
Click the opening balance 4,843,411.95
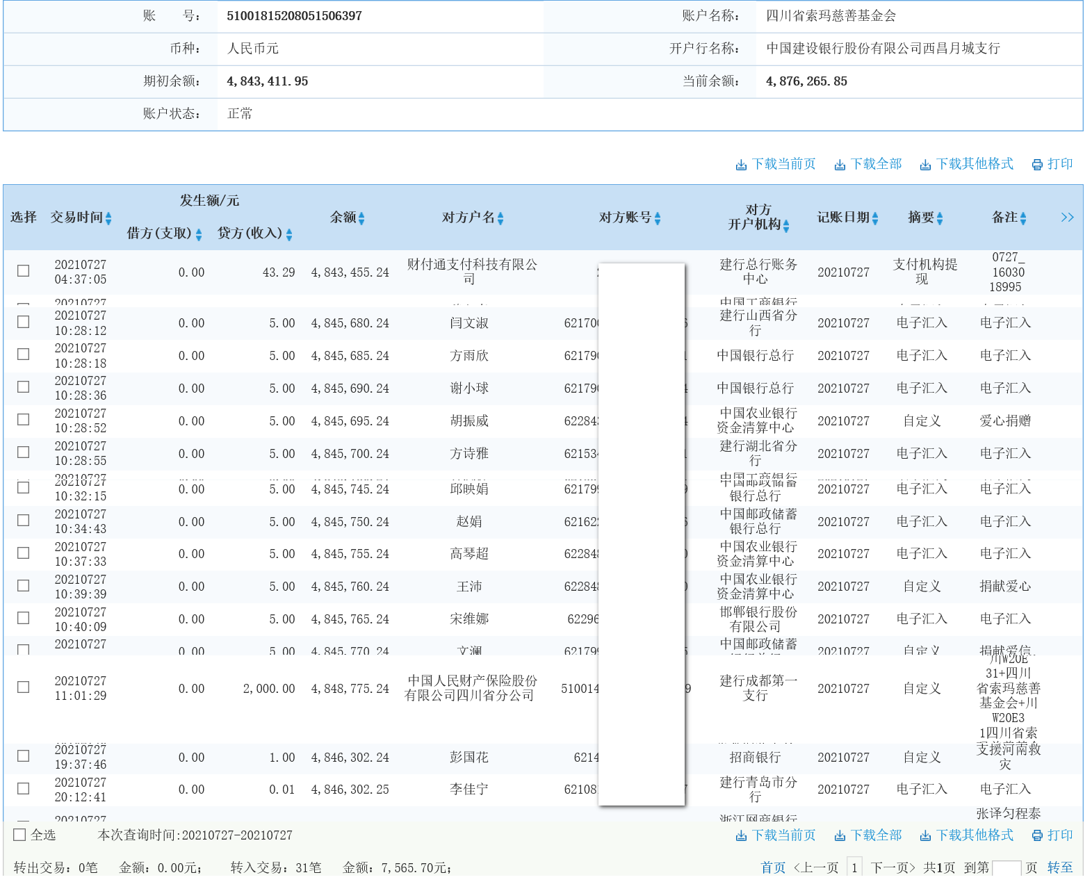coord(268,81)
